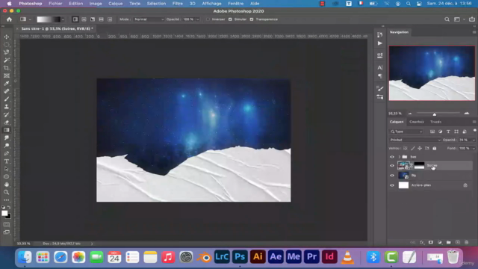This screenshot has height=269, width=478.
Task: Toggle the Inverser checkbox
Action: tap(208, 19)
